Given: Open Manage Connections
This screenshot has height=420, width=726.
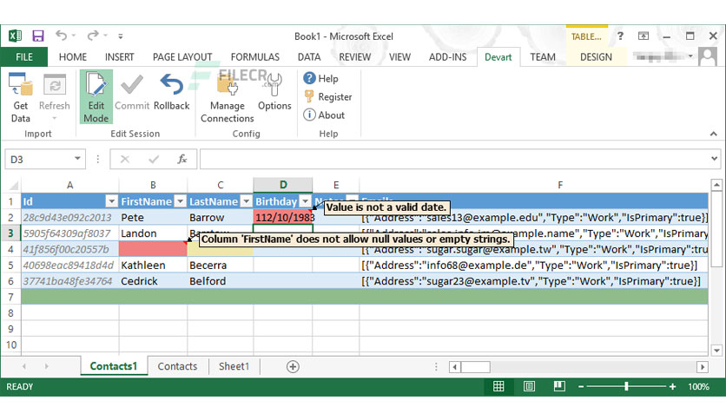Looking at the screenshot, I should 228,97.
